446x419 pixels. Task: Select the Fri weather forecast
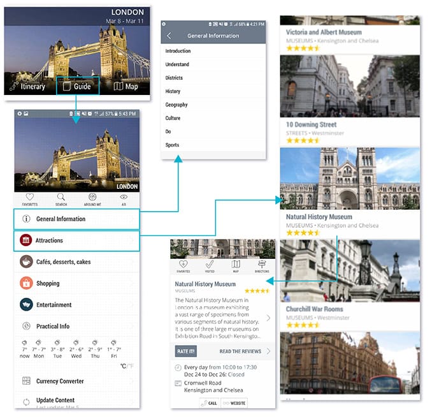[x=114, y=349]
